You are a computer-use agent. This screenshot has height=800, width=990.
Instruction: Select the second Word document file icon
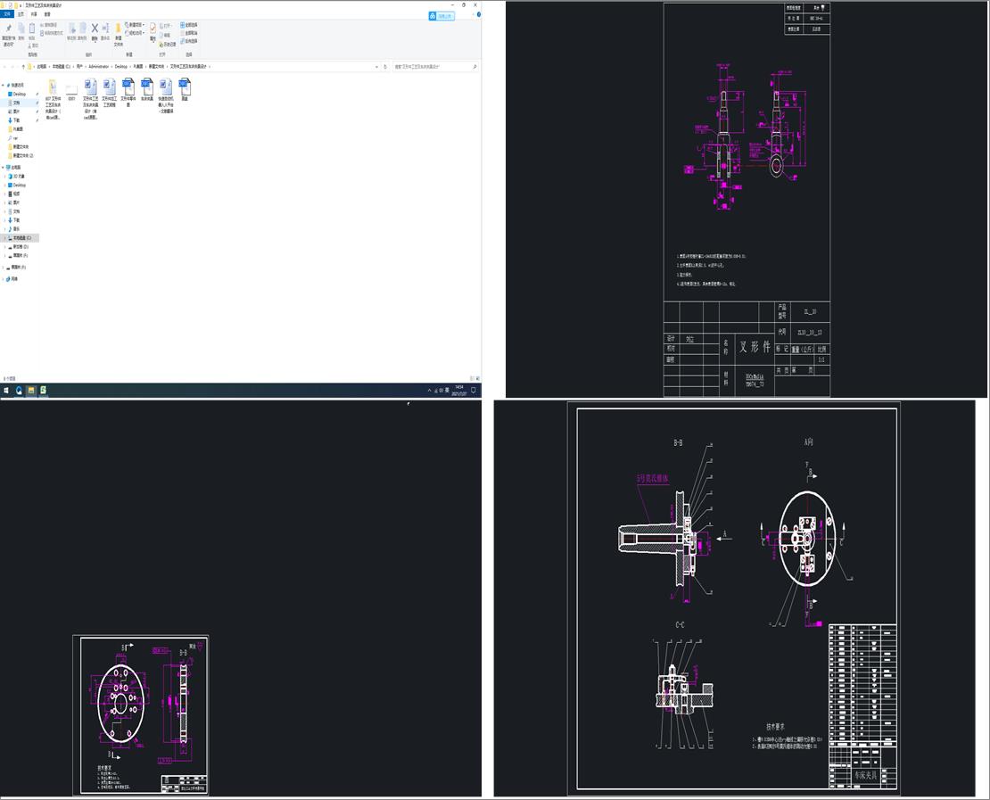(109, 87)
